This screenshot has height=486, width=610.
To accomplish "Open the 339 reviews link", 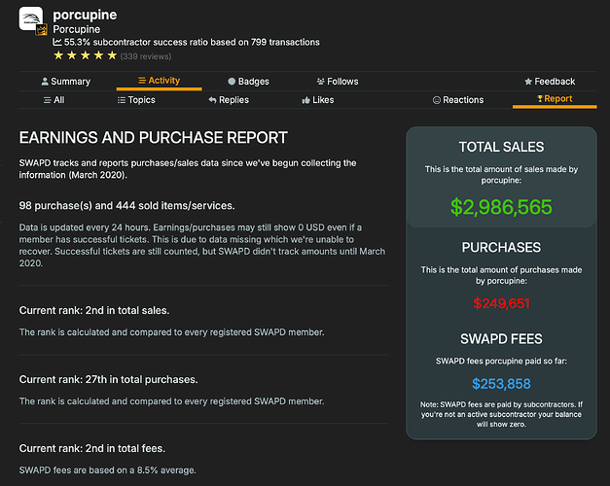I will coord(146,56).
